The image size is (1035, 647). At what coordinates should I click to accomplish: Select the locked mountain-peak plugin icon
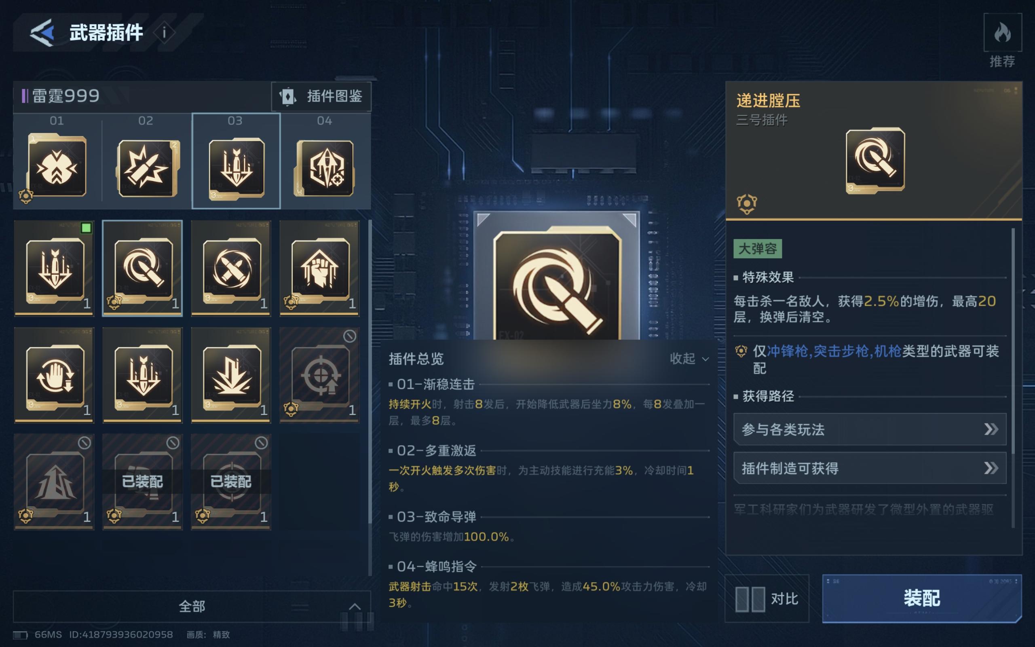(x=54, y=482)
